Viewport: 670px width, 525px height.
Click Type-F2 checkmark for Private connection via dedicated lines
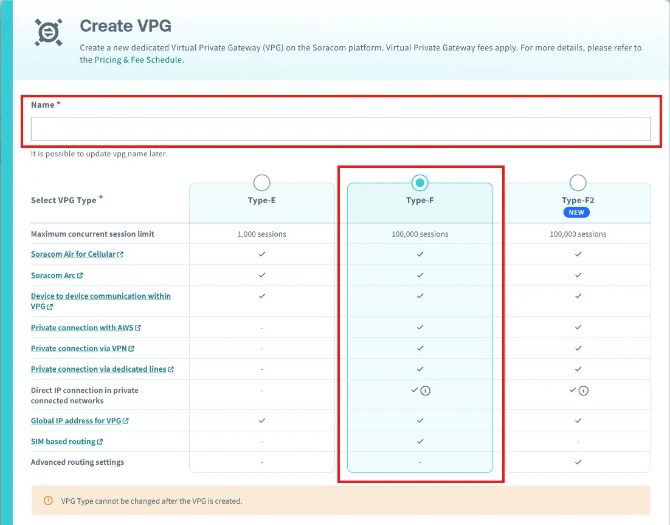pos(578,369)
